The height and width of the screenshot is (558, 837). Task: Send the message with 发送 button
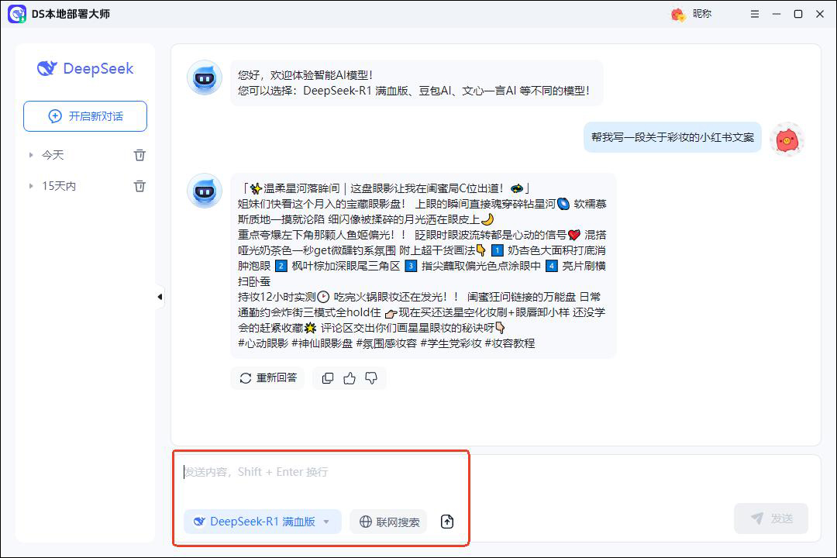771,518
